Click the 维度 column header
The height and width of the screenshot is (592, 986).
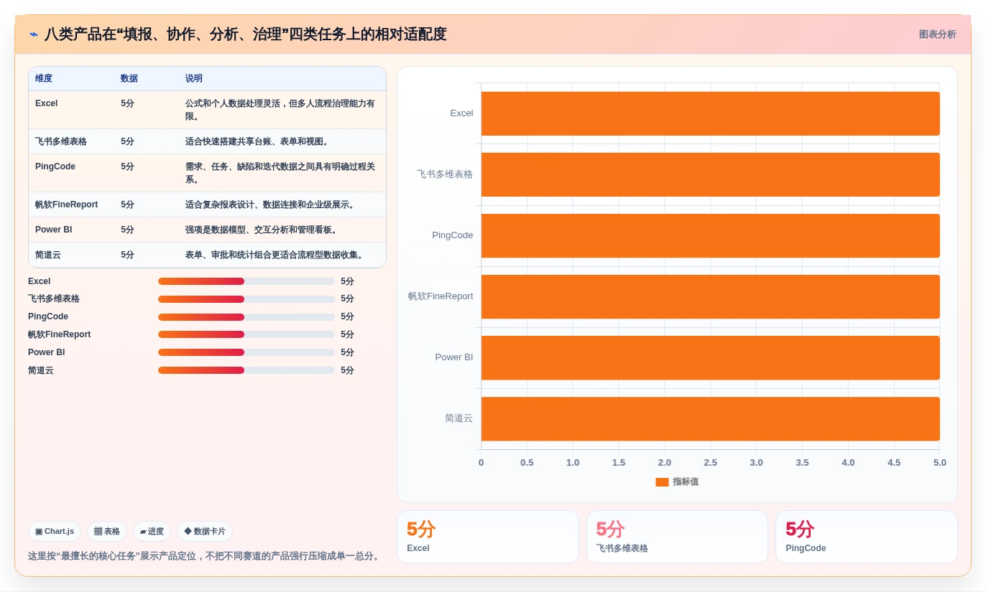[44, 78]
